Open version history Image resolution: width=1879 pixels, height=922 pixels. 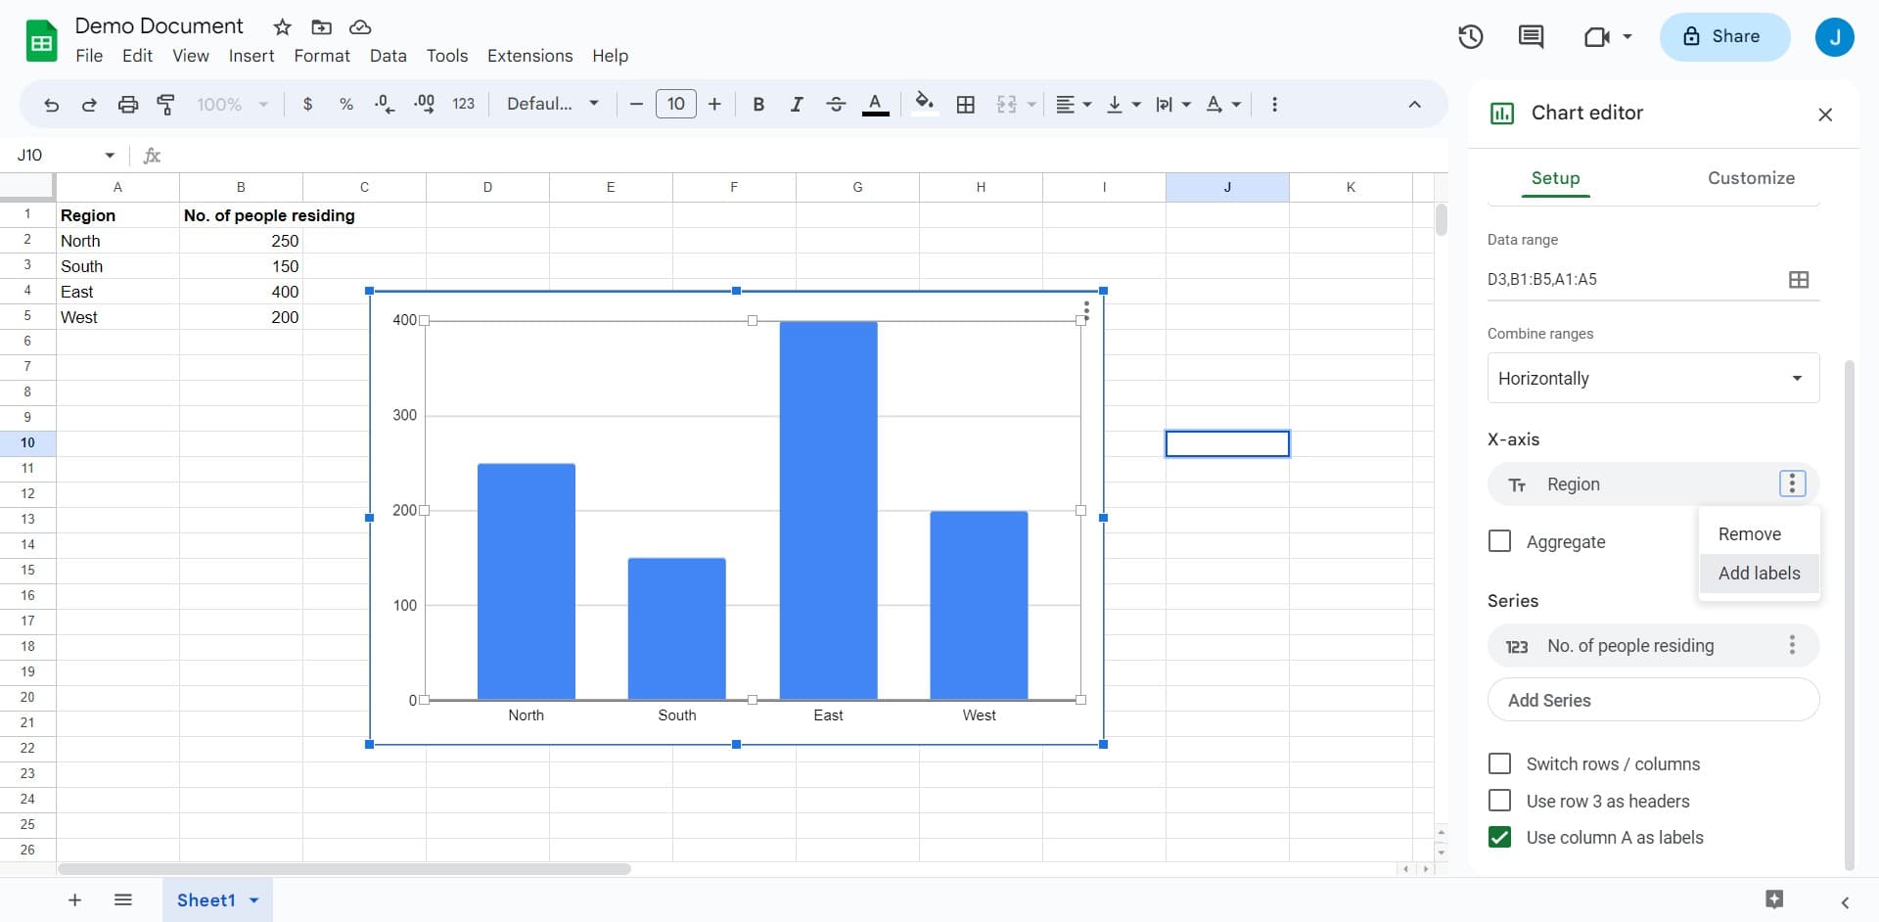(x=1470, y=36)
